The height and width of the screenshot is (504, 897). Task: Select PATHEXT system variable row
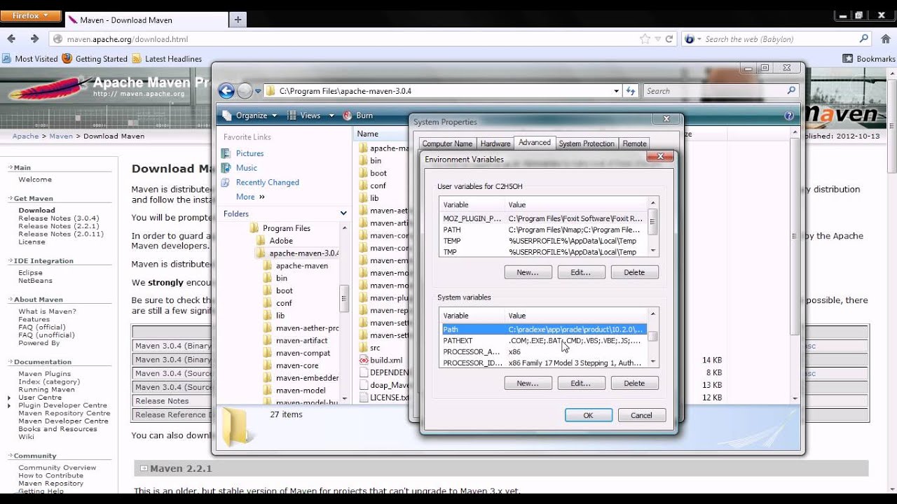(x=544, y=340)
